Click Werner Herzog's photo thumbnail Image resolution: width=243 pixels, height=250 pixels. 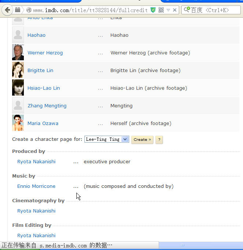pos(18,53)
